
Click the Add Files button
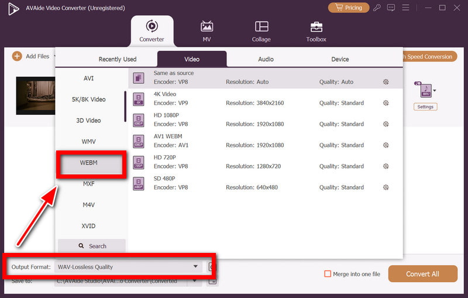click(31, 56)
